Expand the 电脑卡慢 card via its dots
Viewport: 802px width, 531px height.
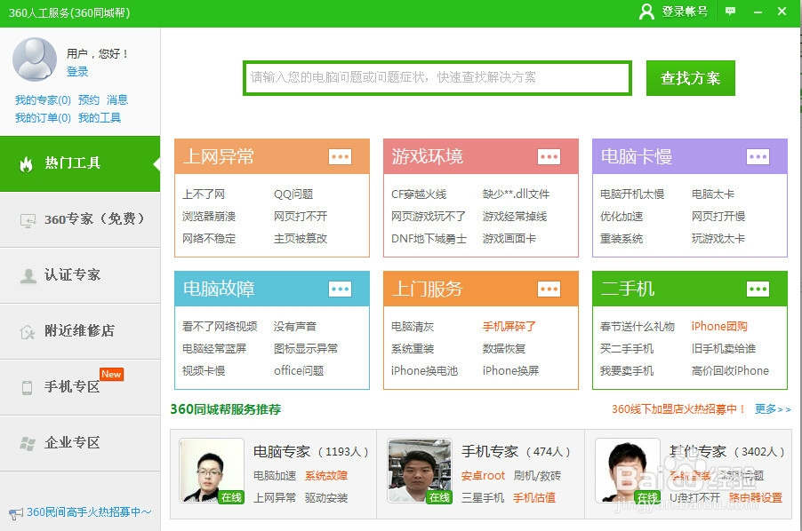[758, 155]
